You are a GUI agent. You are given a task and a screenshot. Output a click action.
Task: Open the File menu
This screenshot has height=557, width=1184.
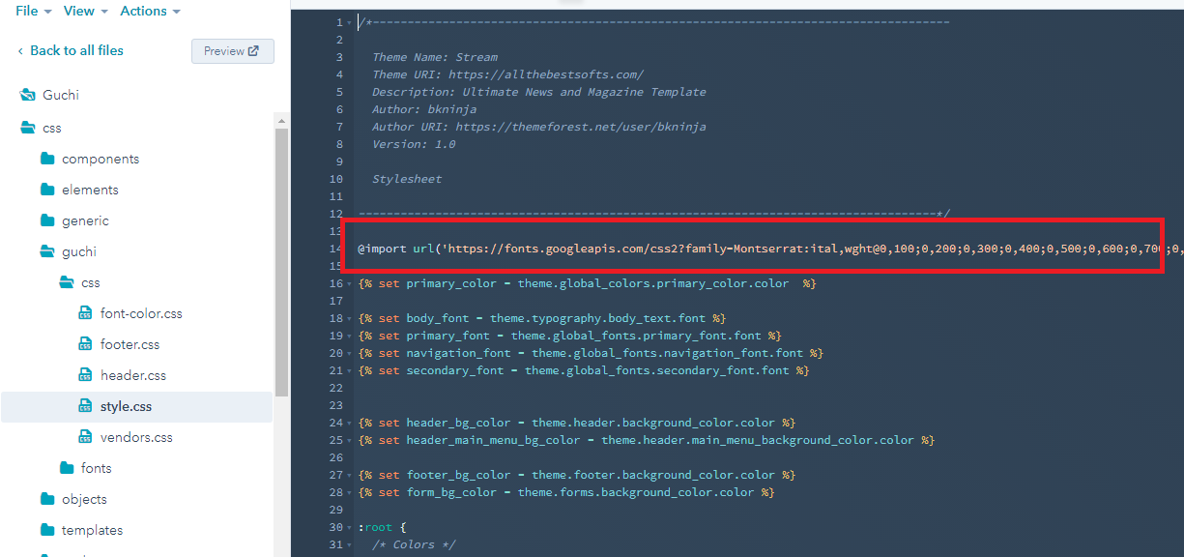coord(32,11)
